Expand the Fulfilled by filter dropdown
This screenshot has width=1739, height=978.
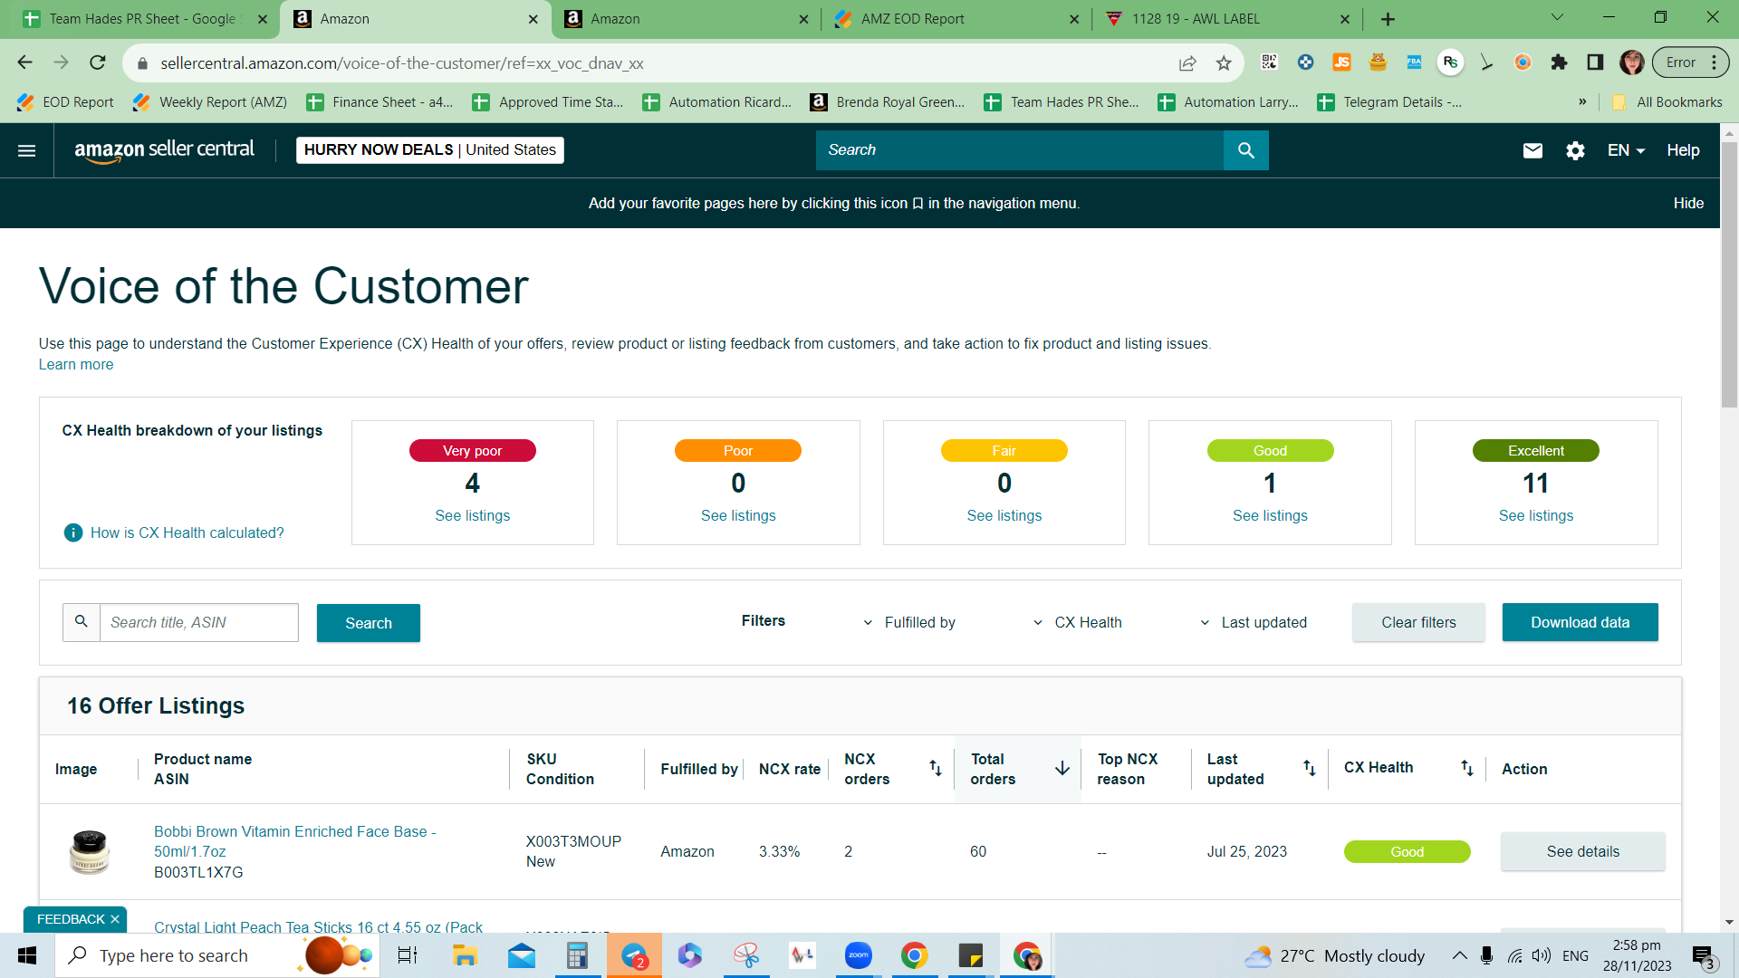pyautogui.click(x=909, y=623)
